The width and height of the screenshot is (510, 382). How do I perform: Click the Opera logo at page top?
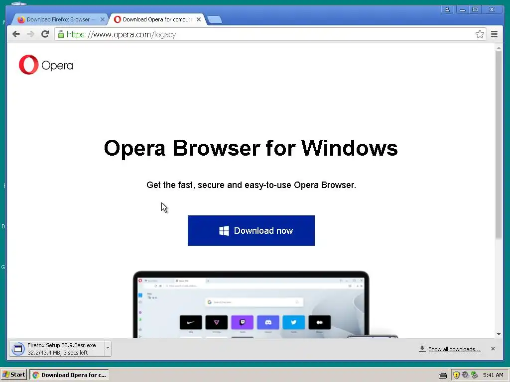tap(46, 65)
